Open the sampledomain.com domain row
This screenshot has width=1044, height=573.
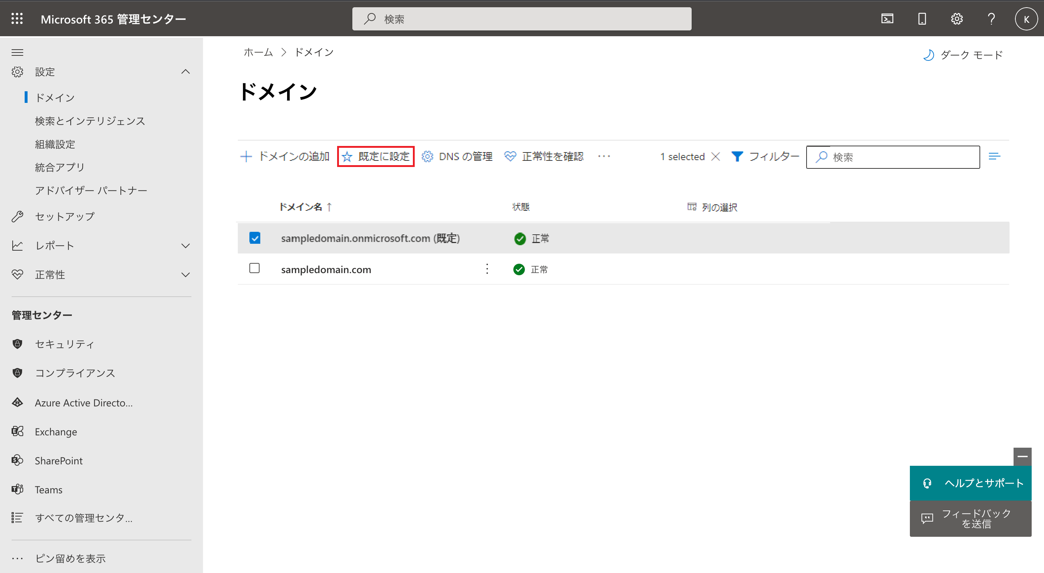pos(326,269)
